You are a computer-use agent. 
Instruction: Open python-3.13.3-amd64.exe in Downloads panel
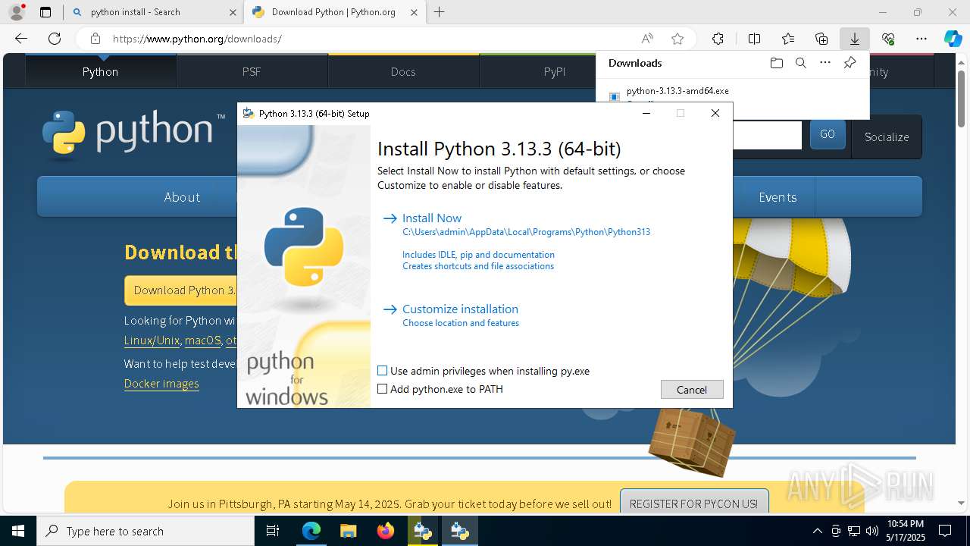677,91
